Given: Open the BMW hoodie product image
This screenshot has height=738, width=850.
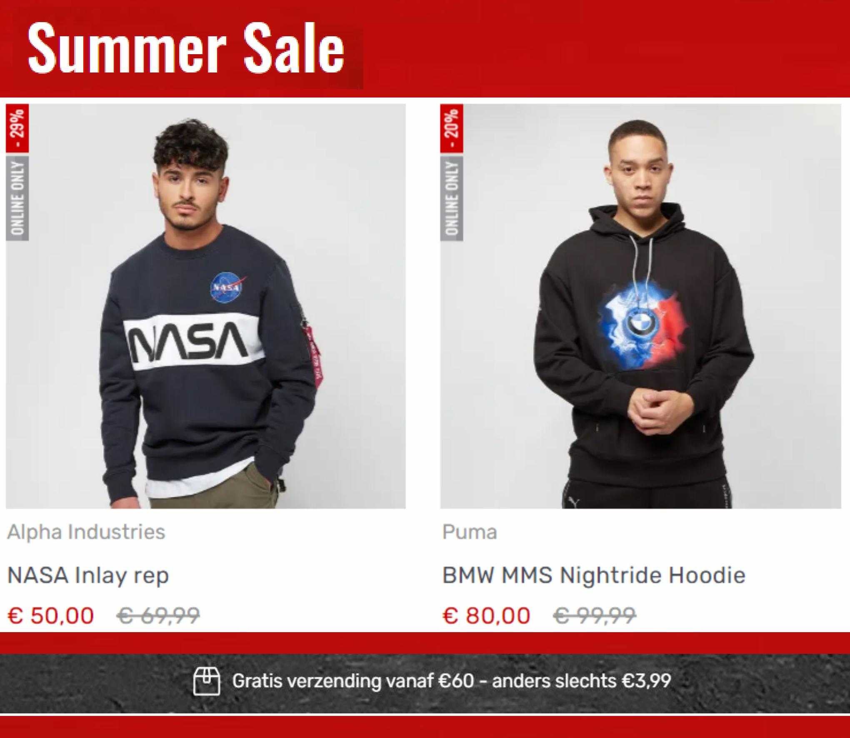Looking at the screenshot, I should pyautogui.click(x=640, y=306).
